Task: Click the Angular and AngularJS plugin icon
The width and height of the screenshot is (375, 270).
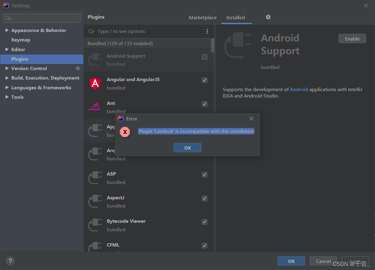Action: point(95,83)
